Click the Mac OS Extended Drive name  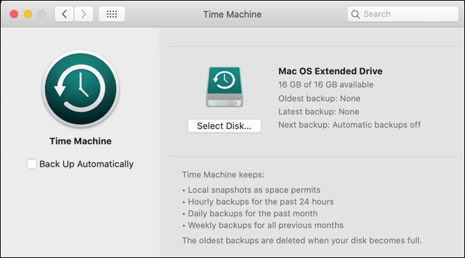coord(330,71)
